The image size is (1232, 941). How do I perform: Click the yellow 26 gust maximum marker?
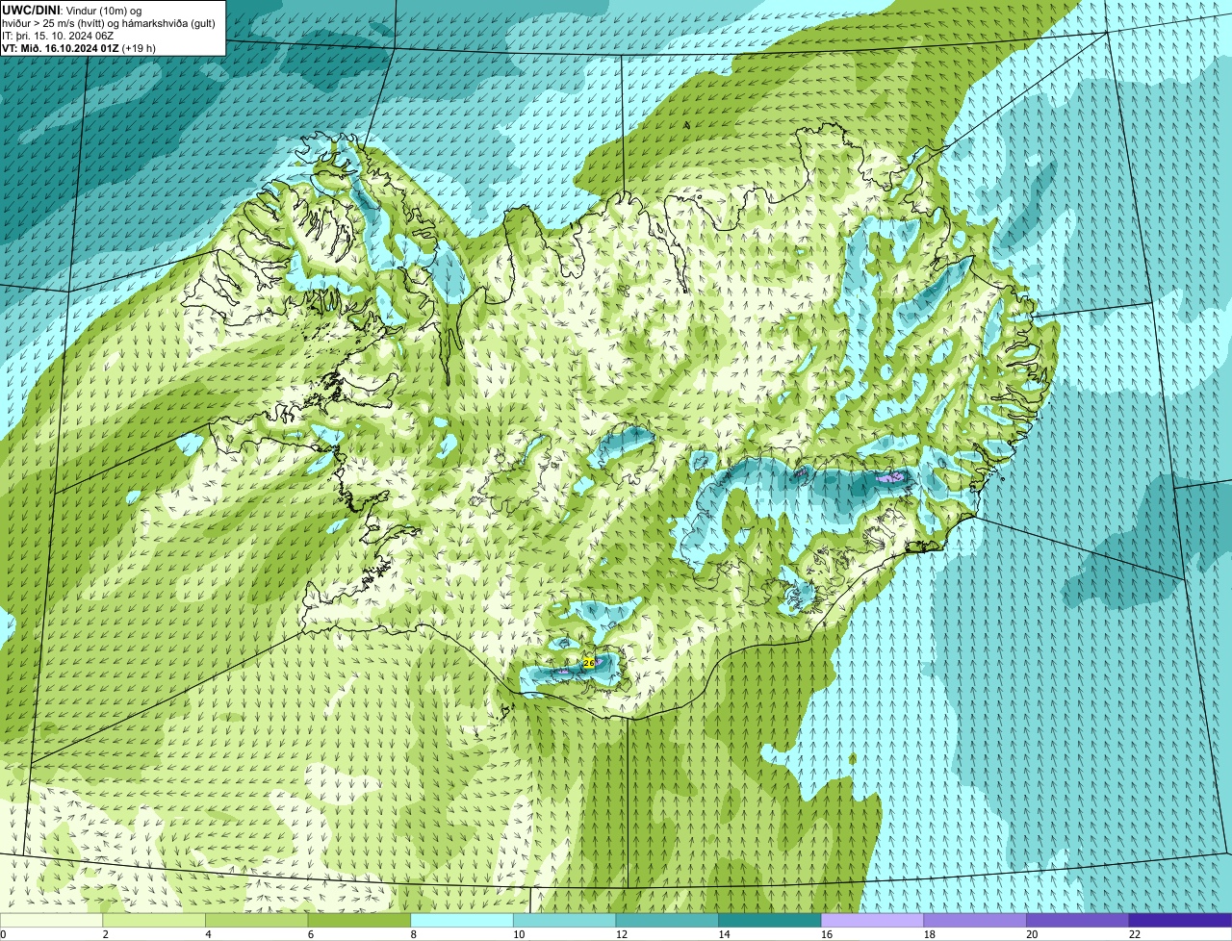pyautogui.click(x=588, y=663)
